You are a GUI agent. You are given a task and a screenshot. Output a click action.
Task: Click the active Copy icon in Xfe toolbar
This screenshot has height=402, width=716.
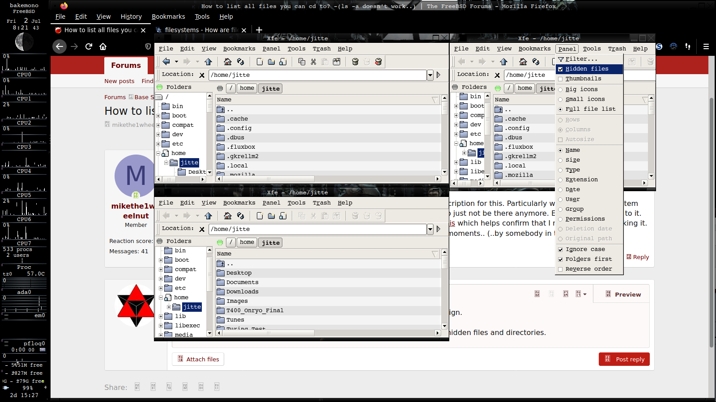[x=302, y=62]
